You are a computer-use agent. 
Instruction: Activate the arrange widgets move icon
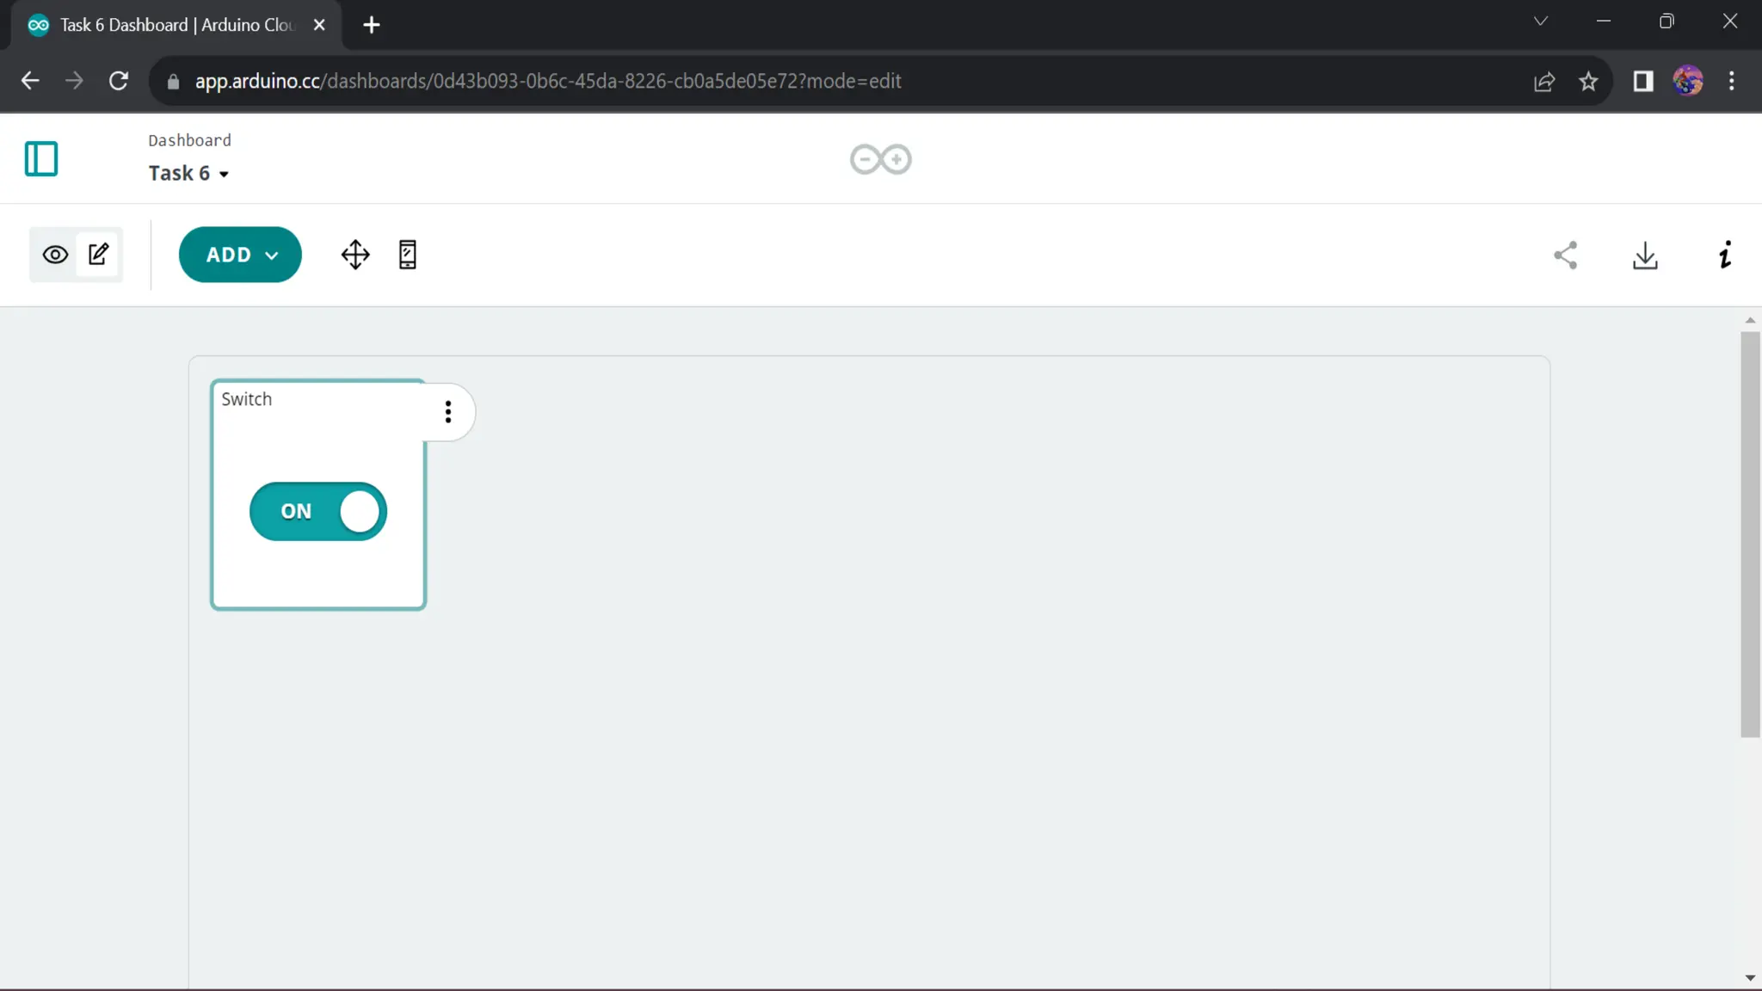[355, 255]
